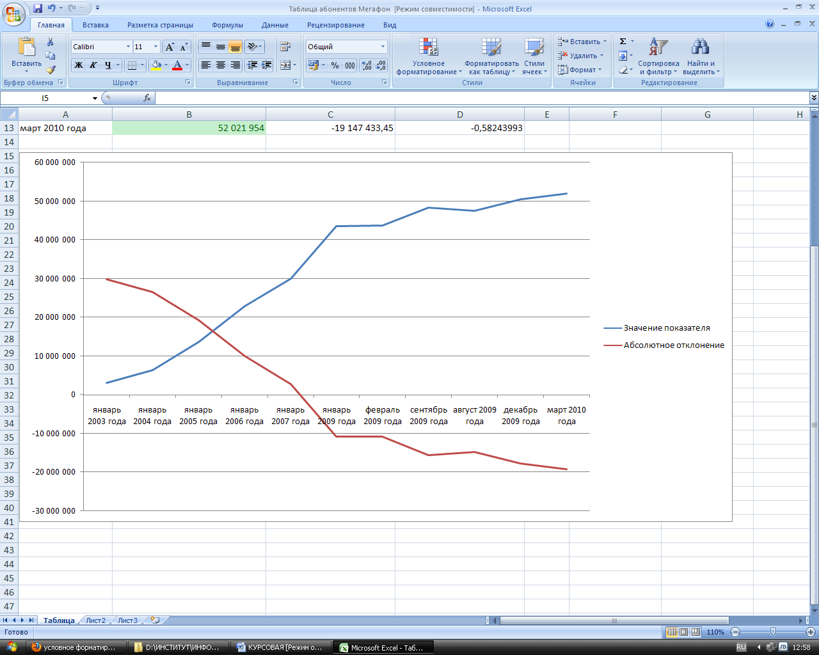The image size is (819, 655).
Task: Expand the Calibri font name dropdown
Action: (x=128, y=47)
